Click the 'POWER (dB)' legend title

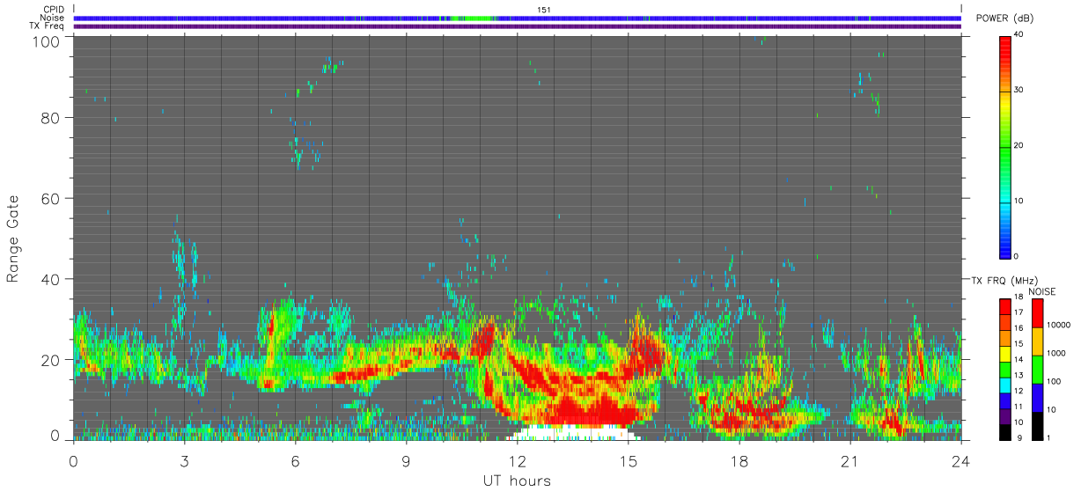1004,18
